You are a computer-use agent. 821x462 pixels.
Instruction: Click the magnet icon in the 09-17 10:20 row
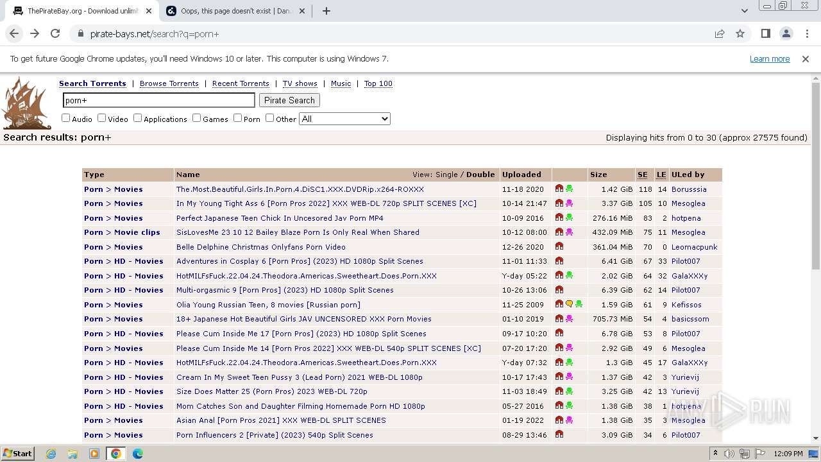(559, 334)
